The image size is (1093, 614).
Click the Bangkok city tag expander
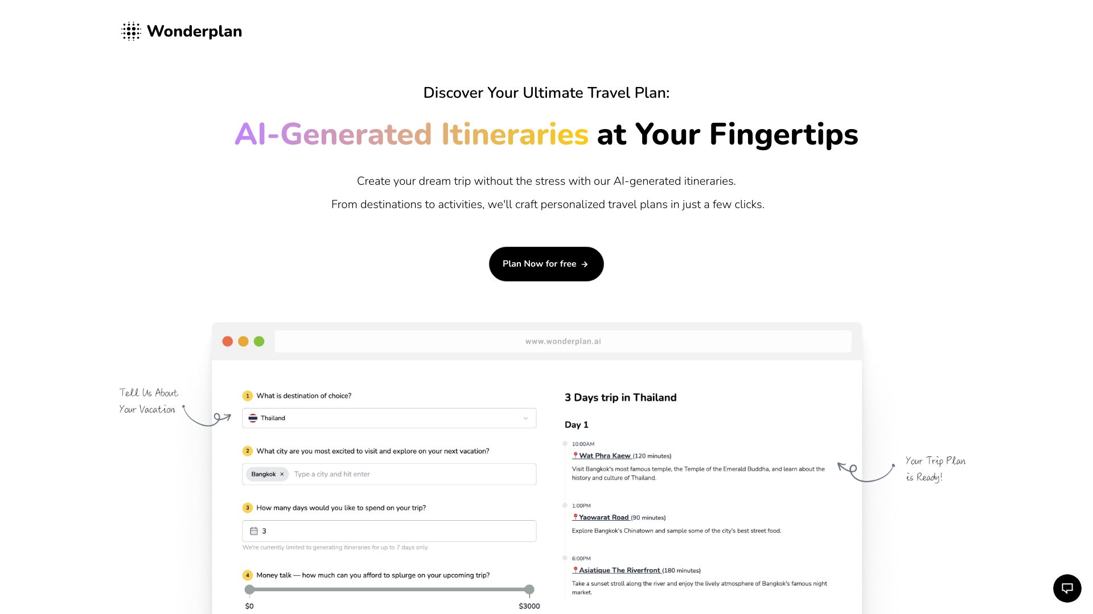click(282, 473)
